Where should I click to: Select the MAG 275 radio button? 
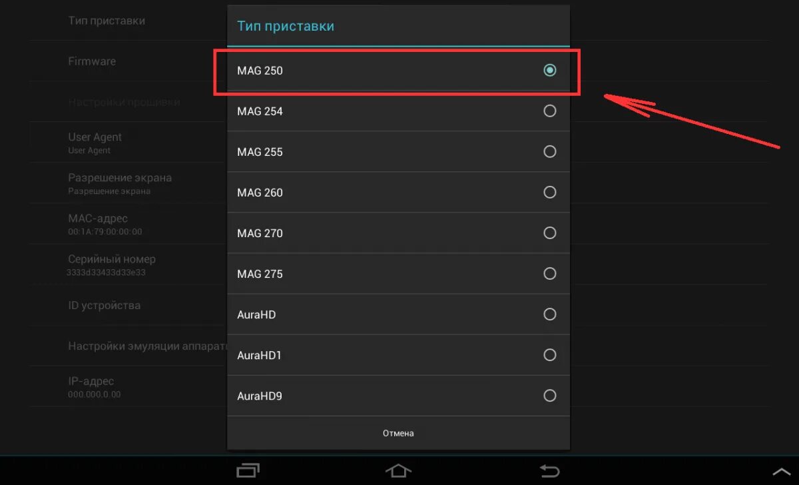tap(550, 273)
